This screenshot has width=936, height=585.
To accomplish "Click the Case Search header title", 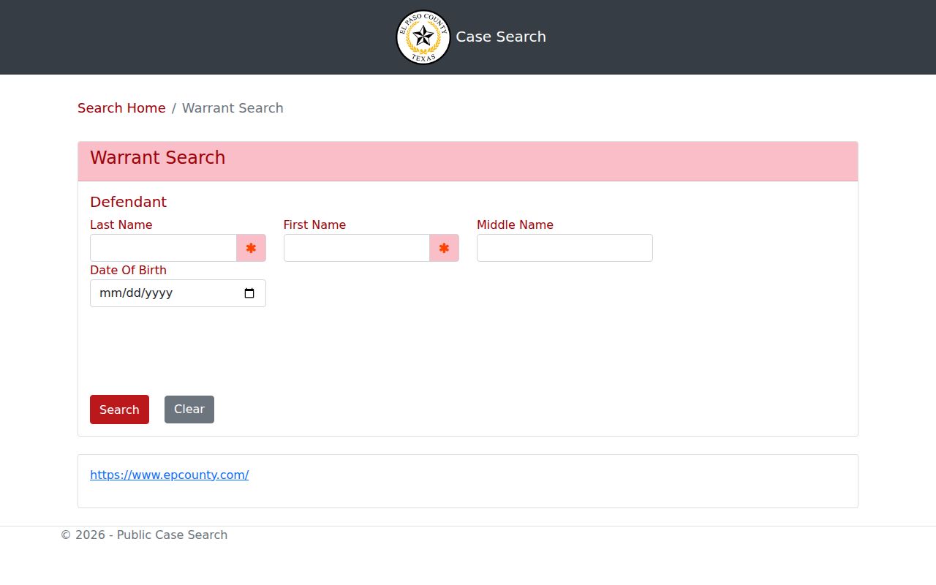I will (x=501, y=37).
